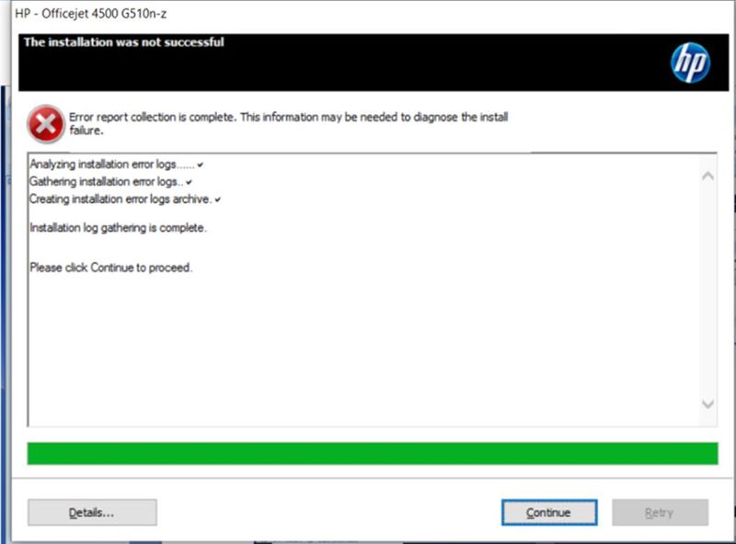Click the red error X icon
736x544 pixels.
tap(45, 124)
